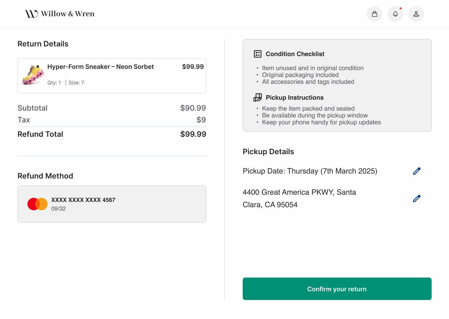449x319 pixels.
Task: Edit the pickup date using the pencil icon
Action: (x=417, y=171)
